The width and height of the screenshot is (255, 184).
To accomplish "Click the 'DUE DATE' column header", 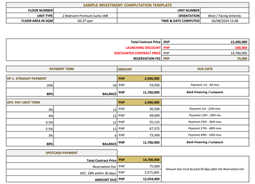I will click(x=205, y=69).
